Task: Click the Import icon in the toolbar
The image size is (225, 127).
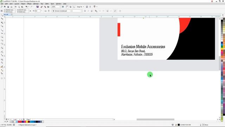Action: tap(41, 7)
